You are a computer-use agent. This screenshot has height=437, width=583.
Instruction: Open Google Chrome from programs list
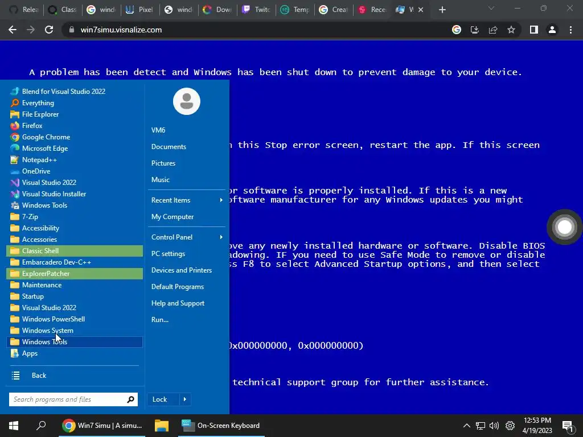(x=75, y=137)
